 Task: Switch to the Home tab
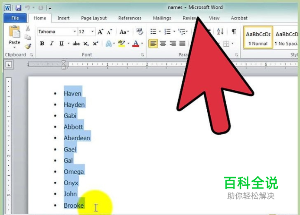pos(40,18)
